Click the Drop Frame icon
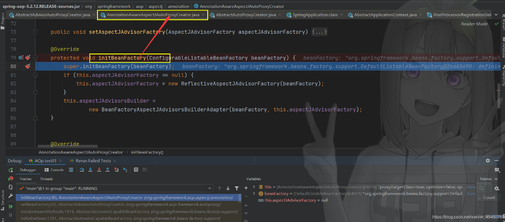Image resolution: width=505 pixels, height=222 pixels. (116, 170)
